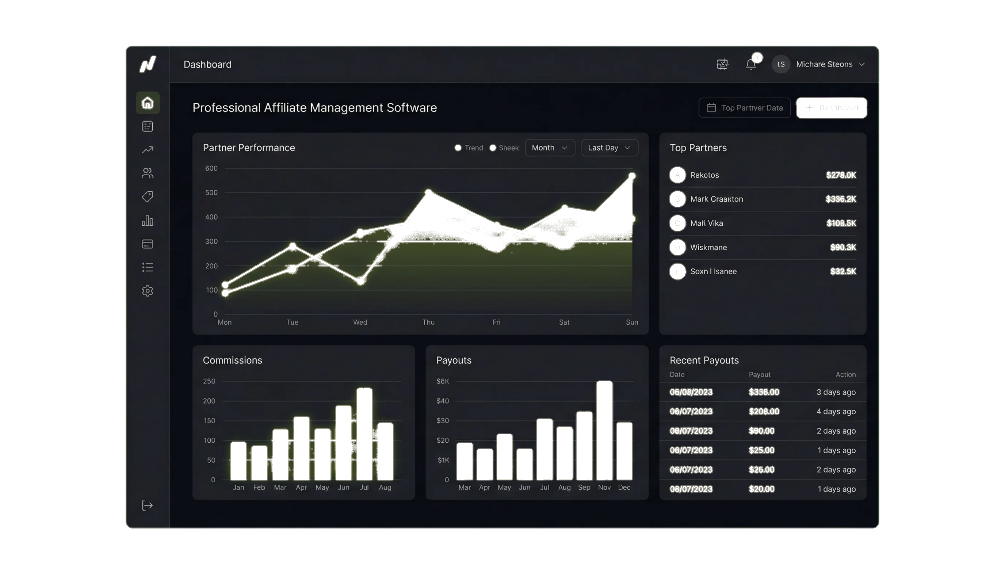The width and height of the screenshot is (1005, 561).
Task: Select the trends icon in the sidebar
Action: tap(148, 149)
